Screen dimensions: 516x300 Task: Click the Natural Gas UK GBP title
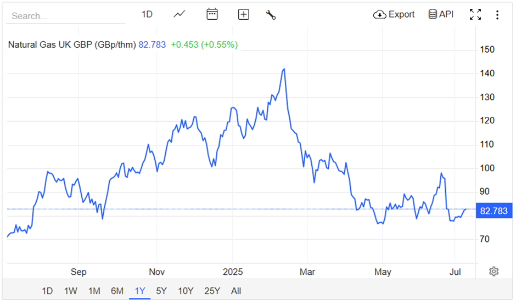[72, 45]
